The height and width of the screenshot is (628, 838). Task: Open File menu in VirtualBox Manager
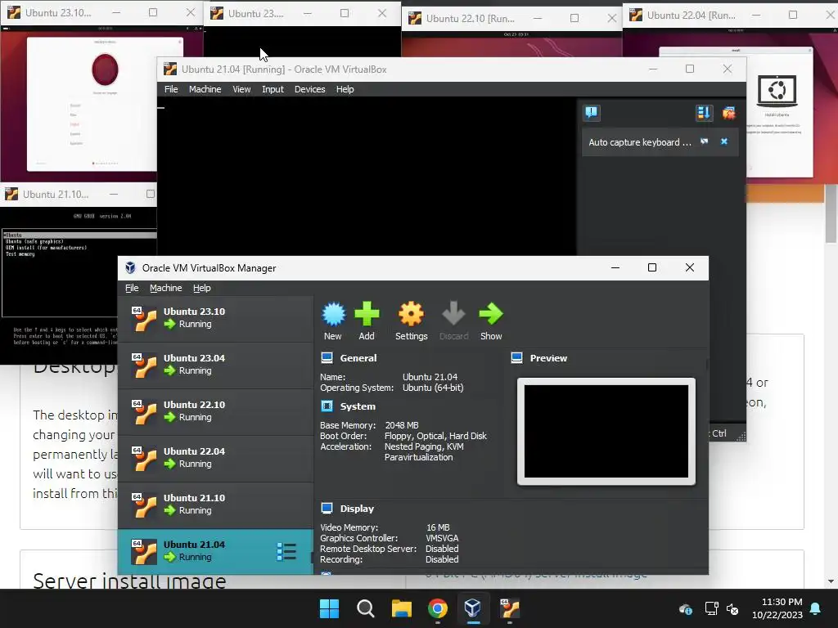point(132,288)
